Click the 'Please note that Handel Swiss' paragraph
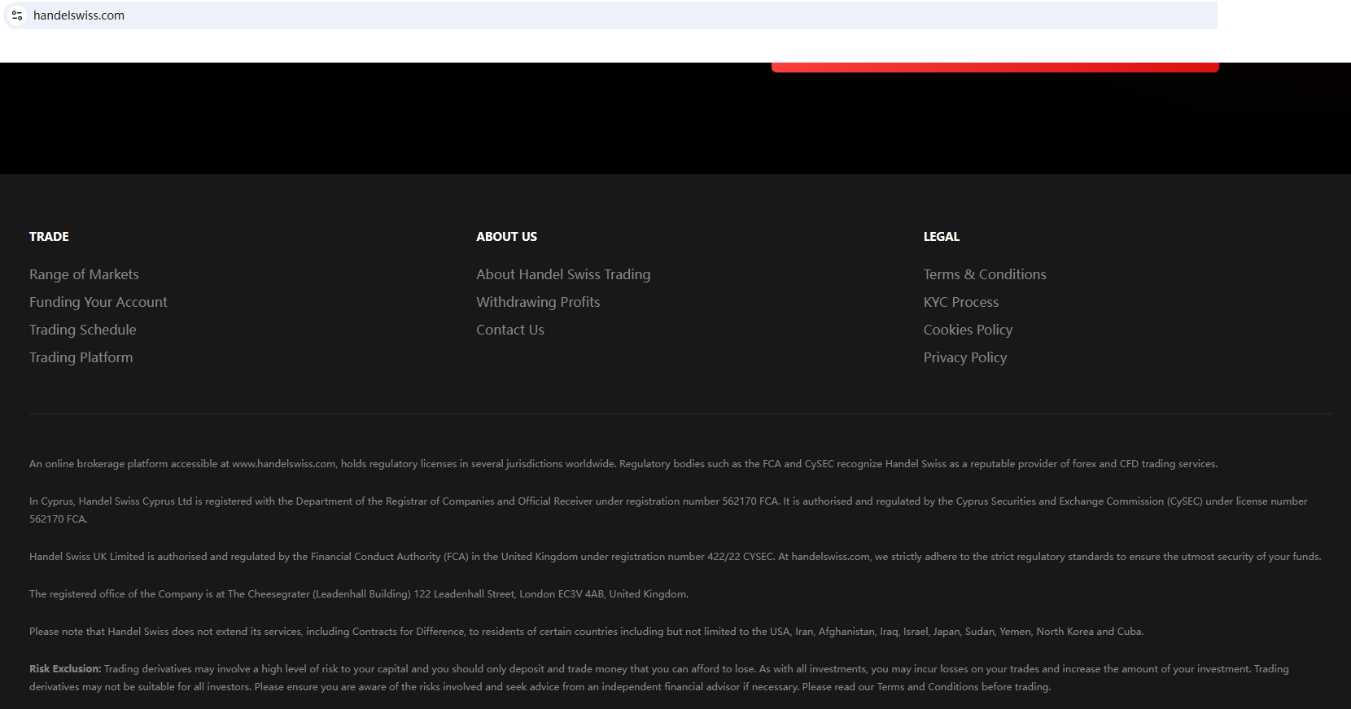 coord(587,632)
